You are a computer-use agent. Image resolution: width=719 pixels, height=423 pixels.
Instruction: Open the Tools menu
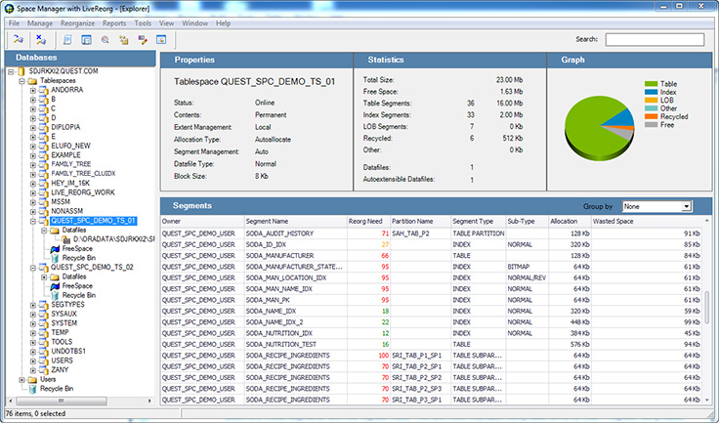tap(143, 23)
